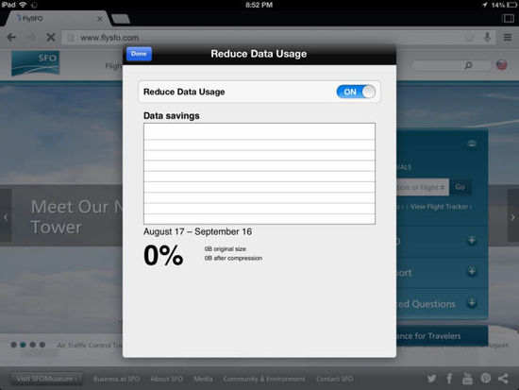Open the YouTube icon in footer
This screenshot has height=390, width=519.
pyautogui.click(x=467, y=379)
